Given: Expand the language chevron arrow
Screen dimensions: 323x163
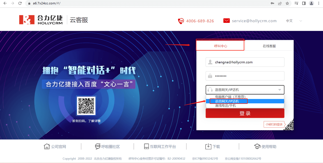Looking at the screenshot, I should 301,21.
